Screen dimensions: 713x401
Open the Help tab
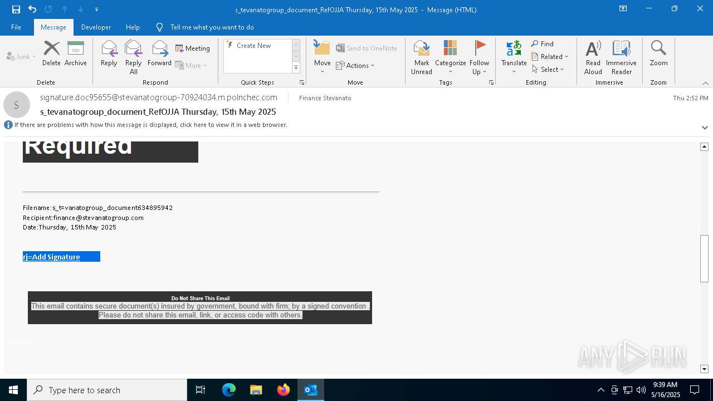[133, 27]
